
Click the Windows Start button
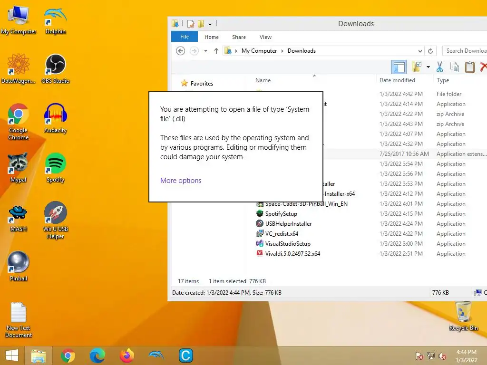coord(12,355)
